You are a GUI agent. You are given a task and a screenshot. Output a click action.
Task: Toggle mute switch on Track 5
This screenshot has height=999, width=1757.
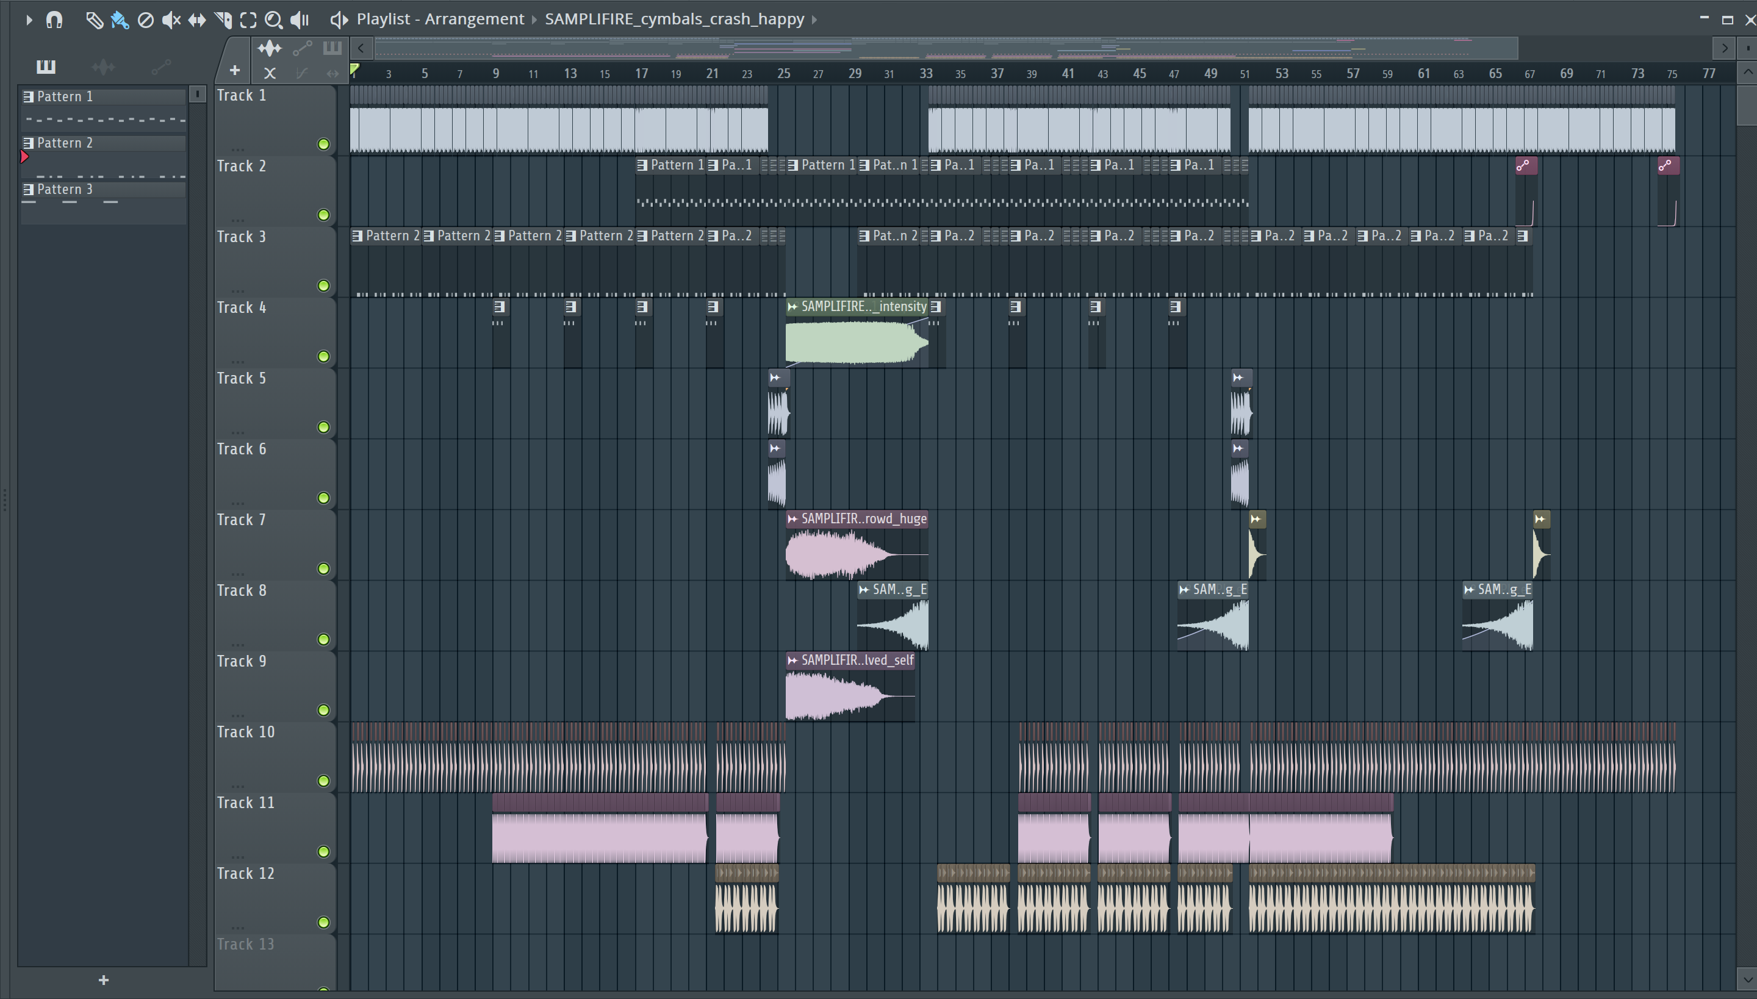point(323,427)
